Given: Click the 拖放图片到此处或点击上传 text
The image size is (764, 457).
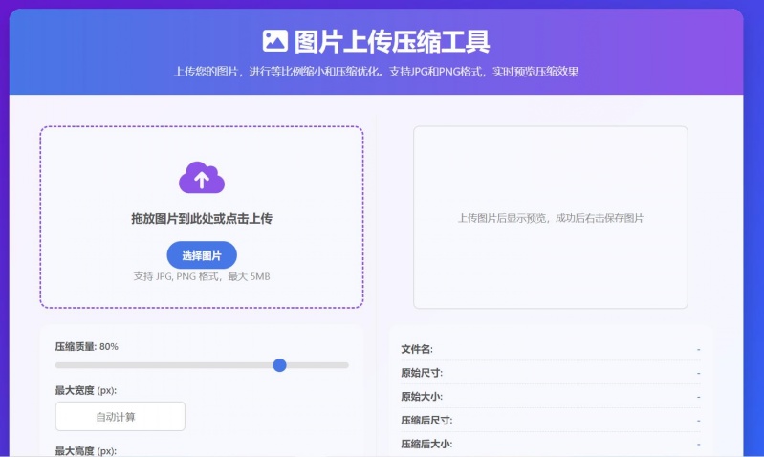Looking at the screenshot, I should tap(202, 219).
